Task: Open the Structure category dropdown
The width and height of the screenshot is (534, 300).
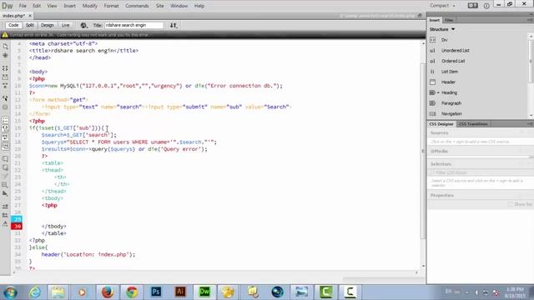Action: pos(442,29)
